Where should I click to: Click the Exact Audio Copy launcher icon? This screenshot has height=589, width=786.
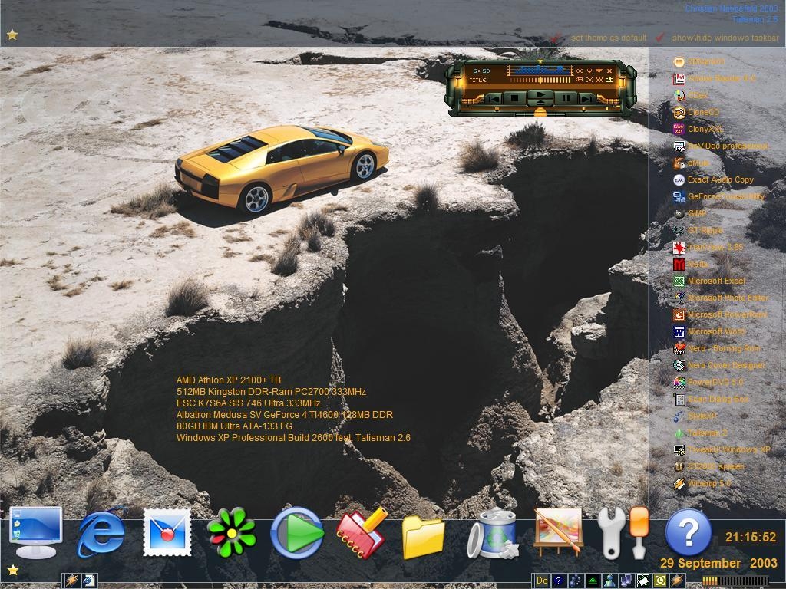679,179
